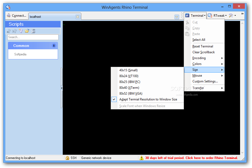Viewport: 252px width, 168px height.
Task: Toggle Adapt Termial Resolution to Window Size
Action: tap(147, 99)
